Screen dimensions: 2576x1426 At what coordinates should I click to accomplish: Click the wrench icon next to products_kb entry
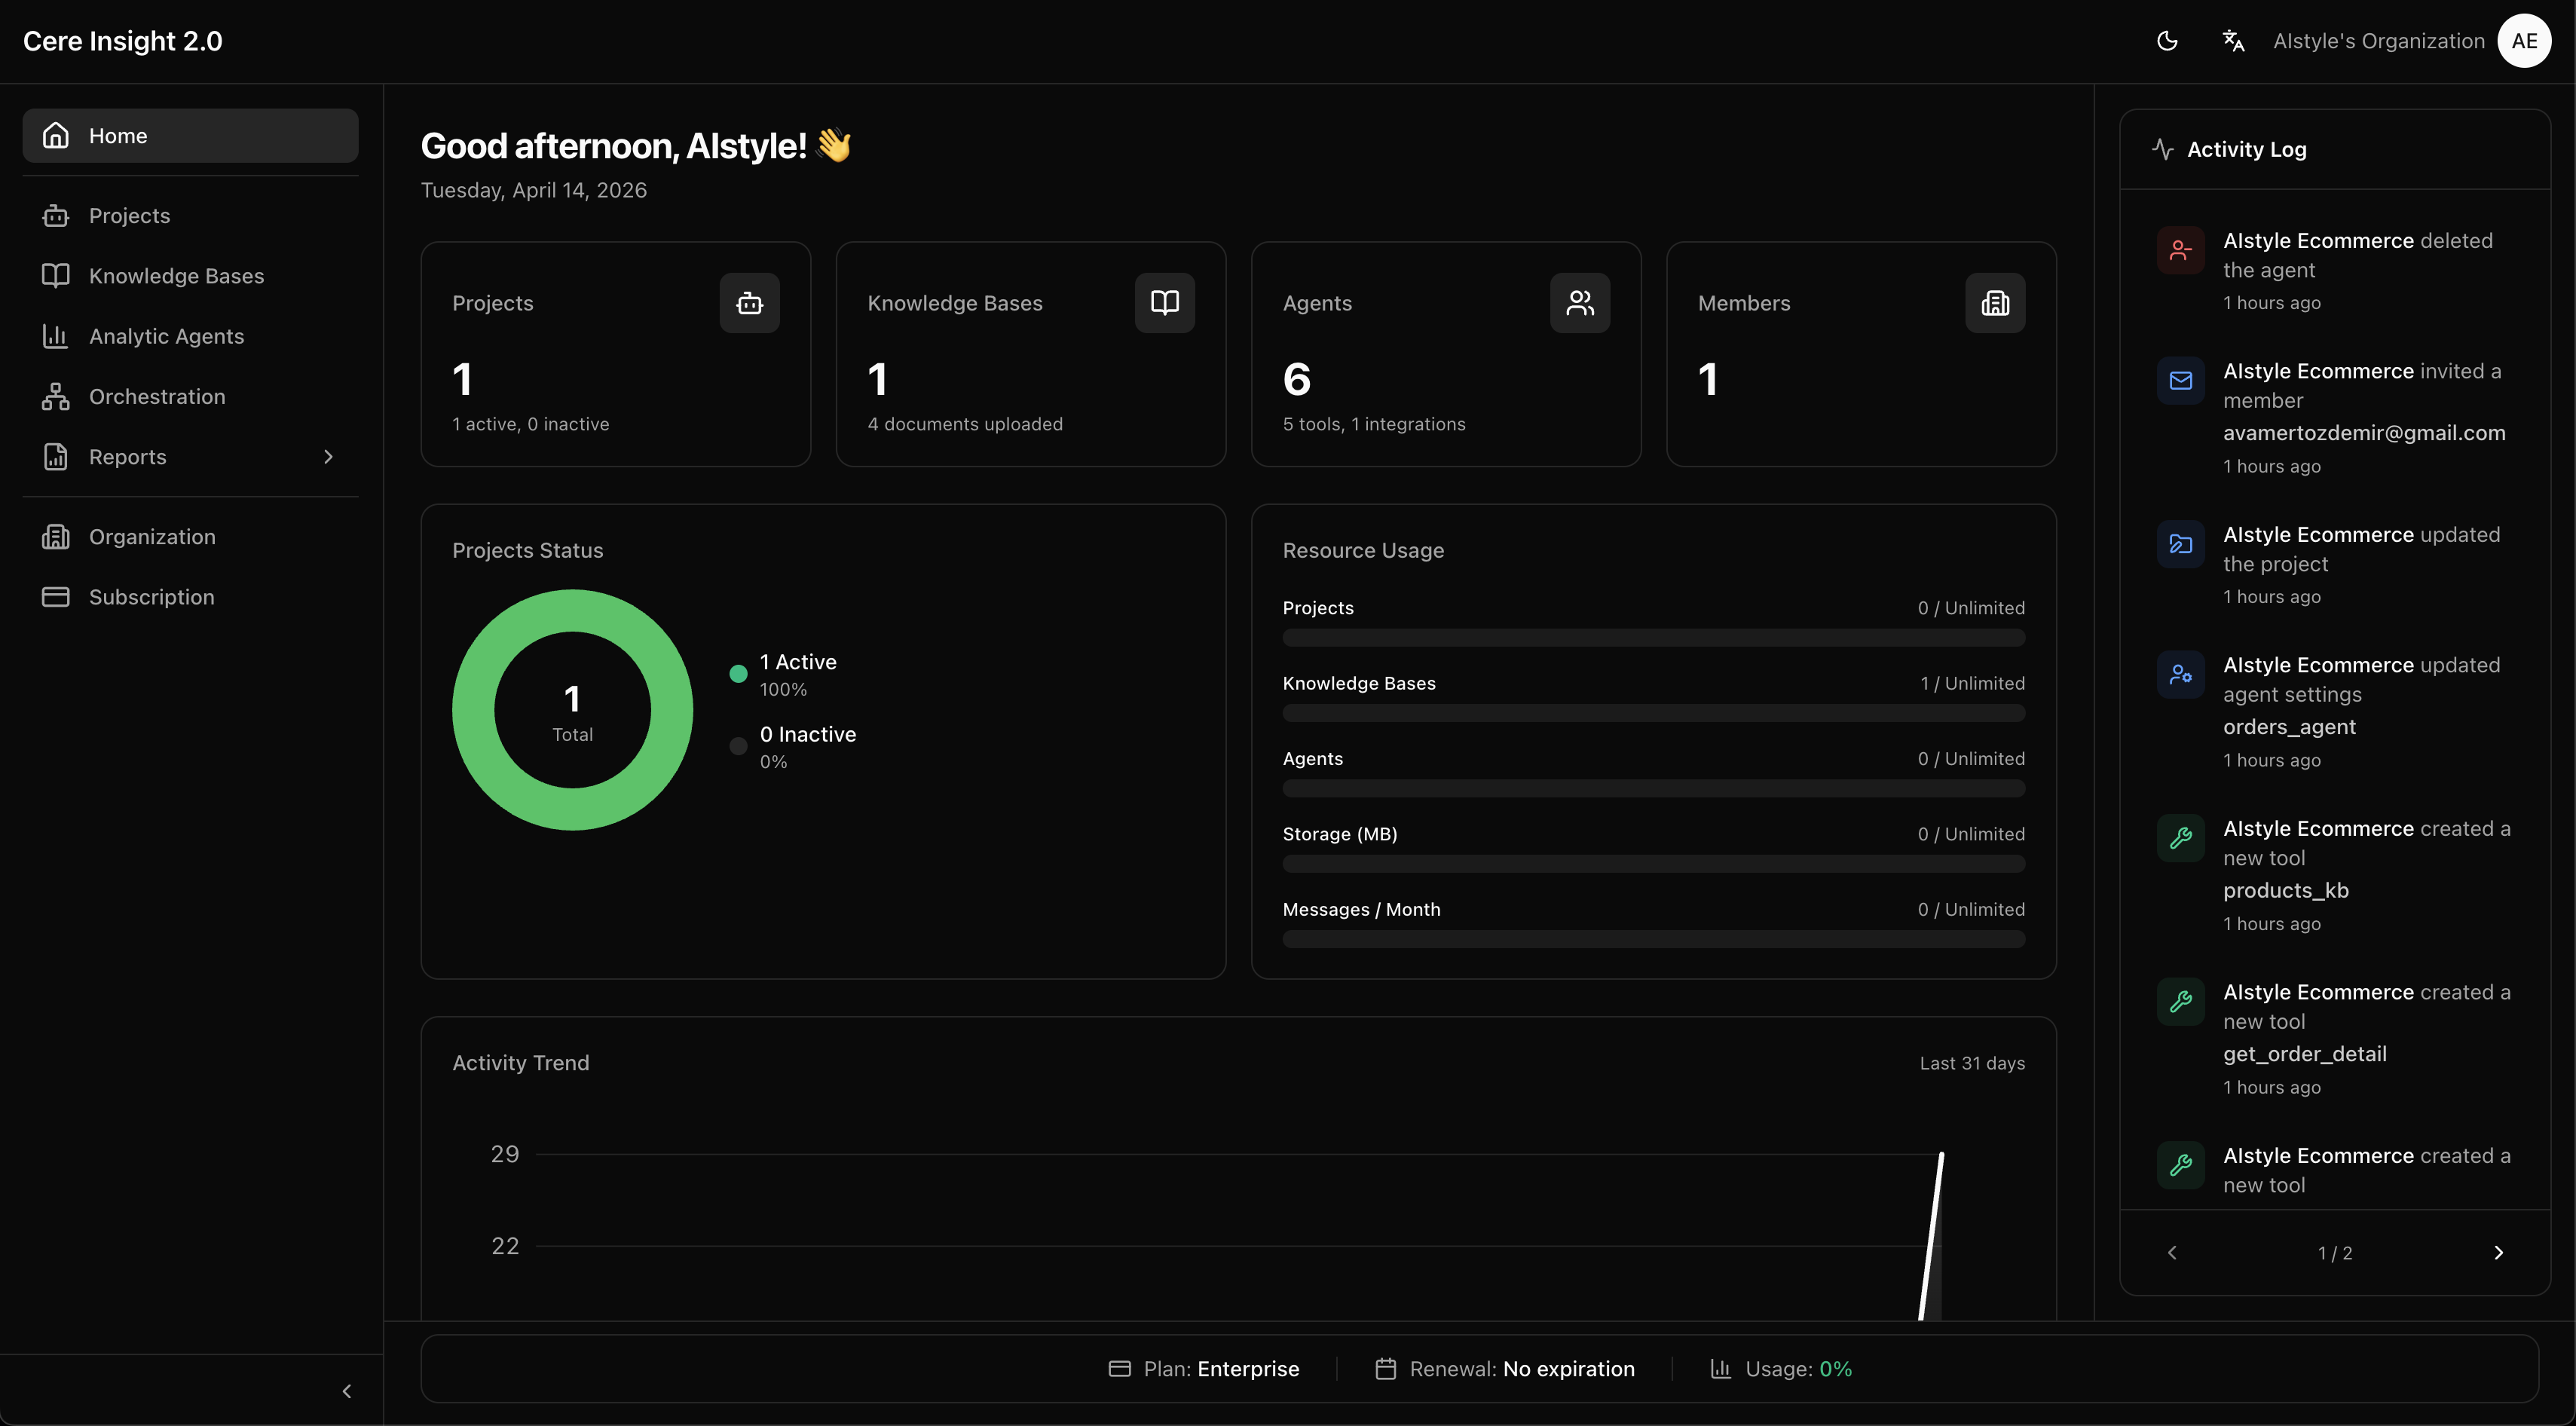pos(2181,839)
